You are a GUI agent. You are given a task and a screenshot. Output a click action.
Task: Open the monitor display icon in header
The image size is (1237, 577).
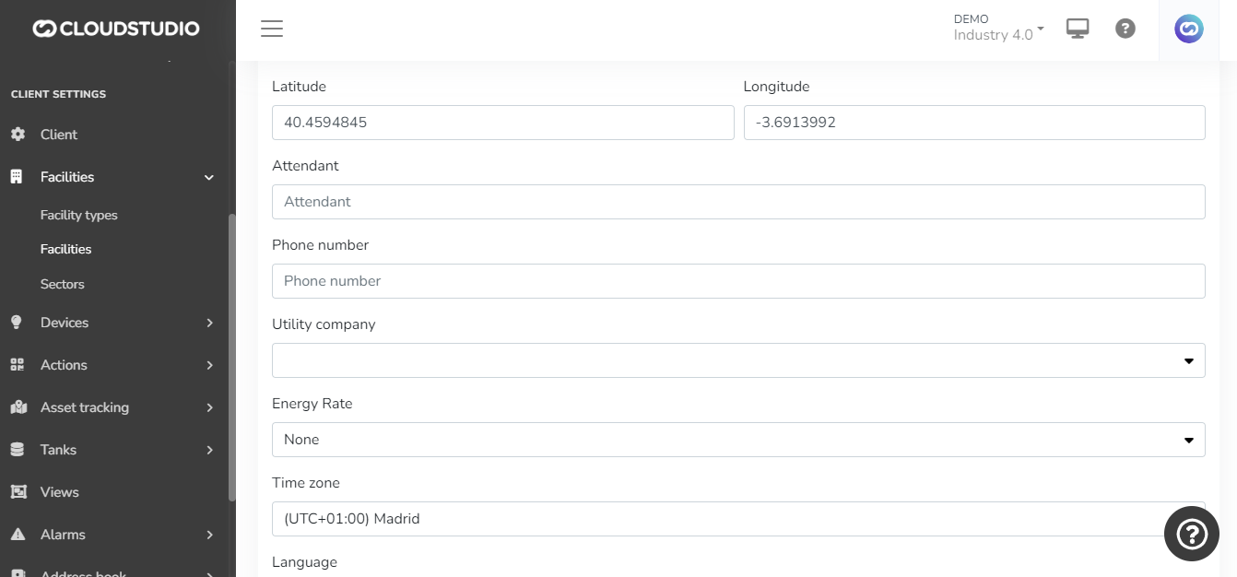point(1077,29)
